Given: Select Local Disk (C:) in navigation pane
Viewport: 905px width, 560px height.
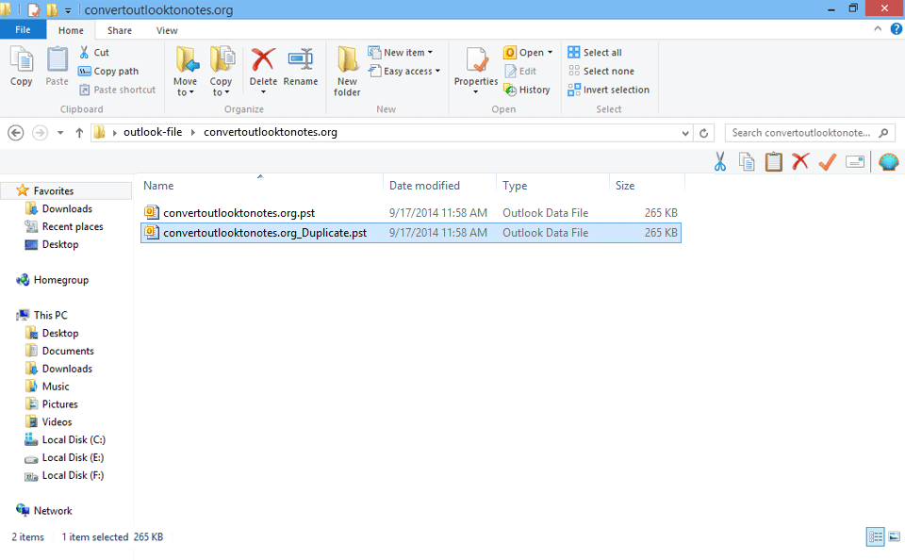Looking at the screenshot, I should 73,440.
